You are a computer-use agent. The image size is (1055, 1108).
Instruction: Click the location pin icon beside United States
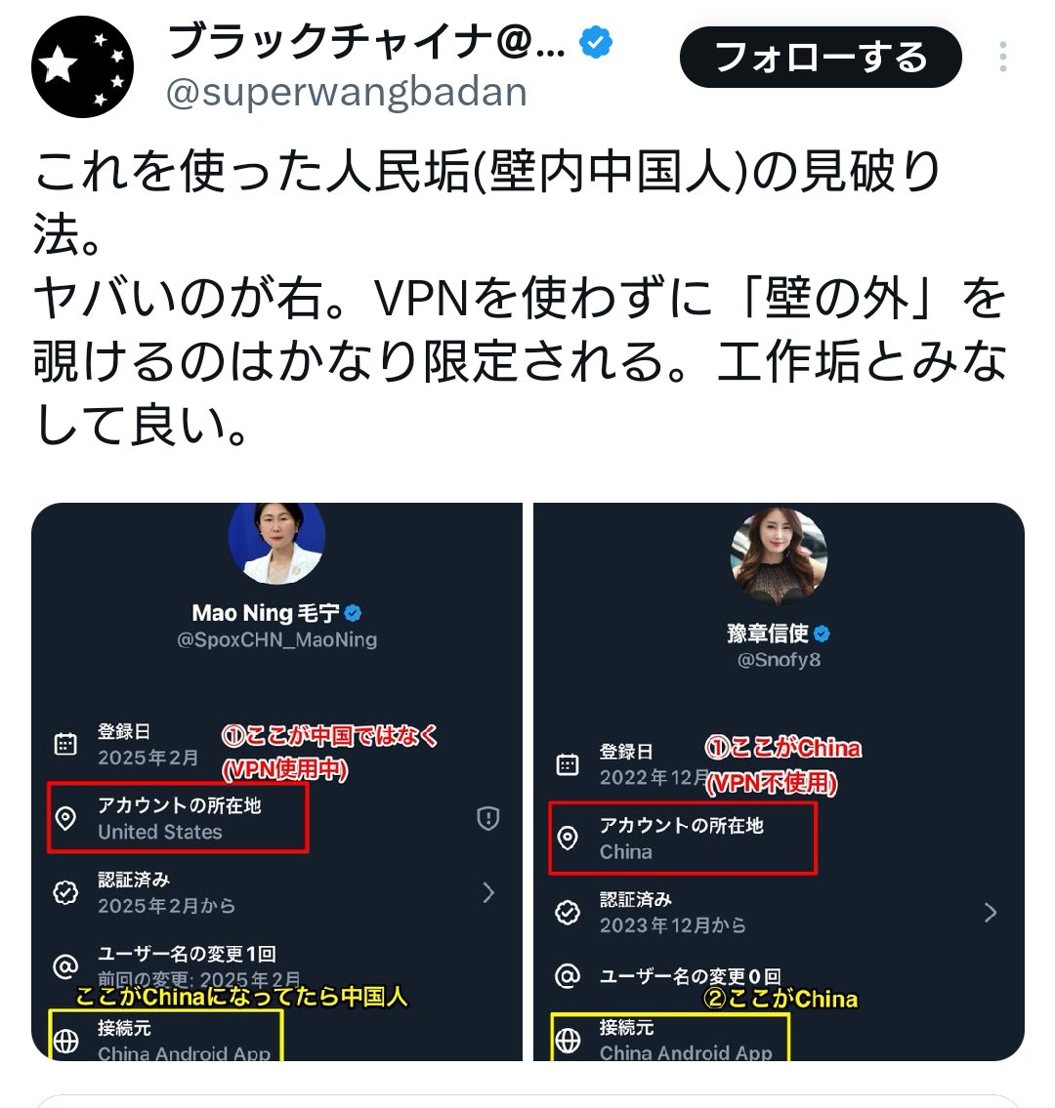point(65,818)
